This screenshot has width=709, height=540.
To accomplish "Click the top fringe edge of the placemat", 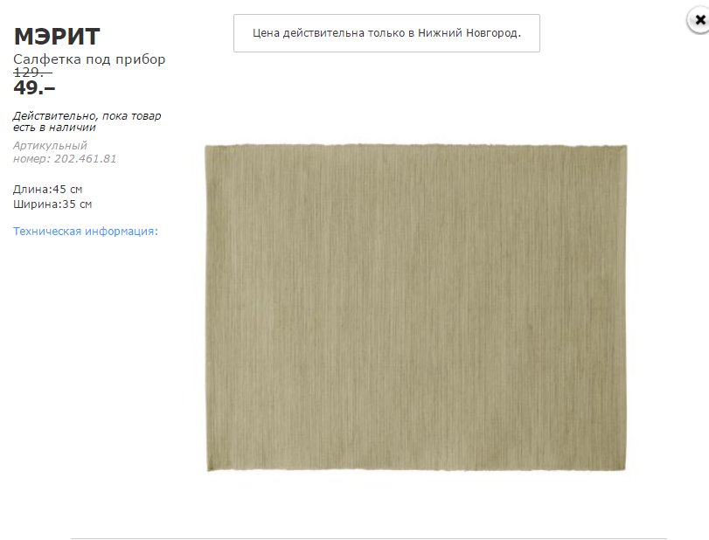I will pos(415,146).
